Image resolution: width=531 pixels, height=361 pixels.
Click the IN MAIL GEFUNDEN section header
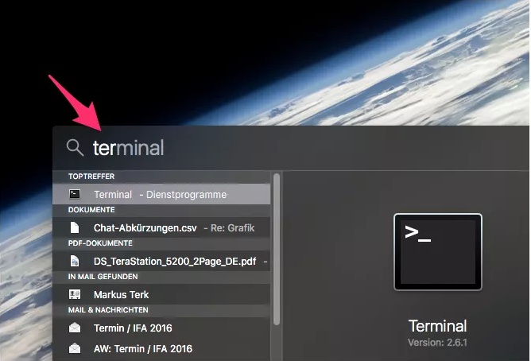(103, 277)
